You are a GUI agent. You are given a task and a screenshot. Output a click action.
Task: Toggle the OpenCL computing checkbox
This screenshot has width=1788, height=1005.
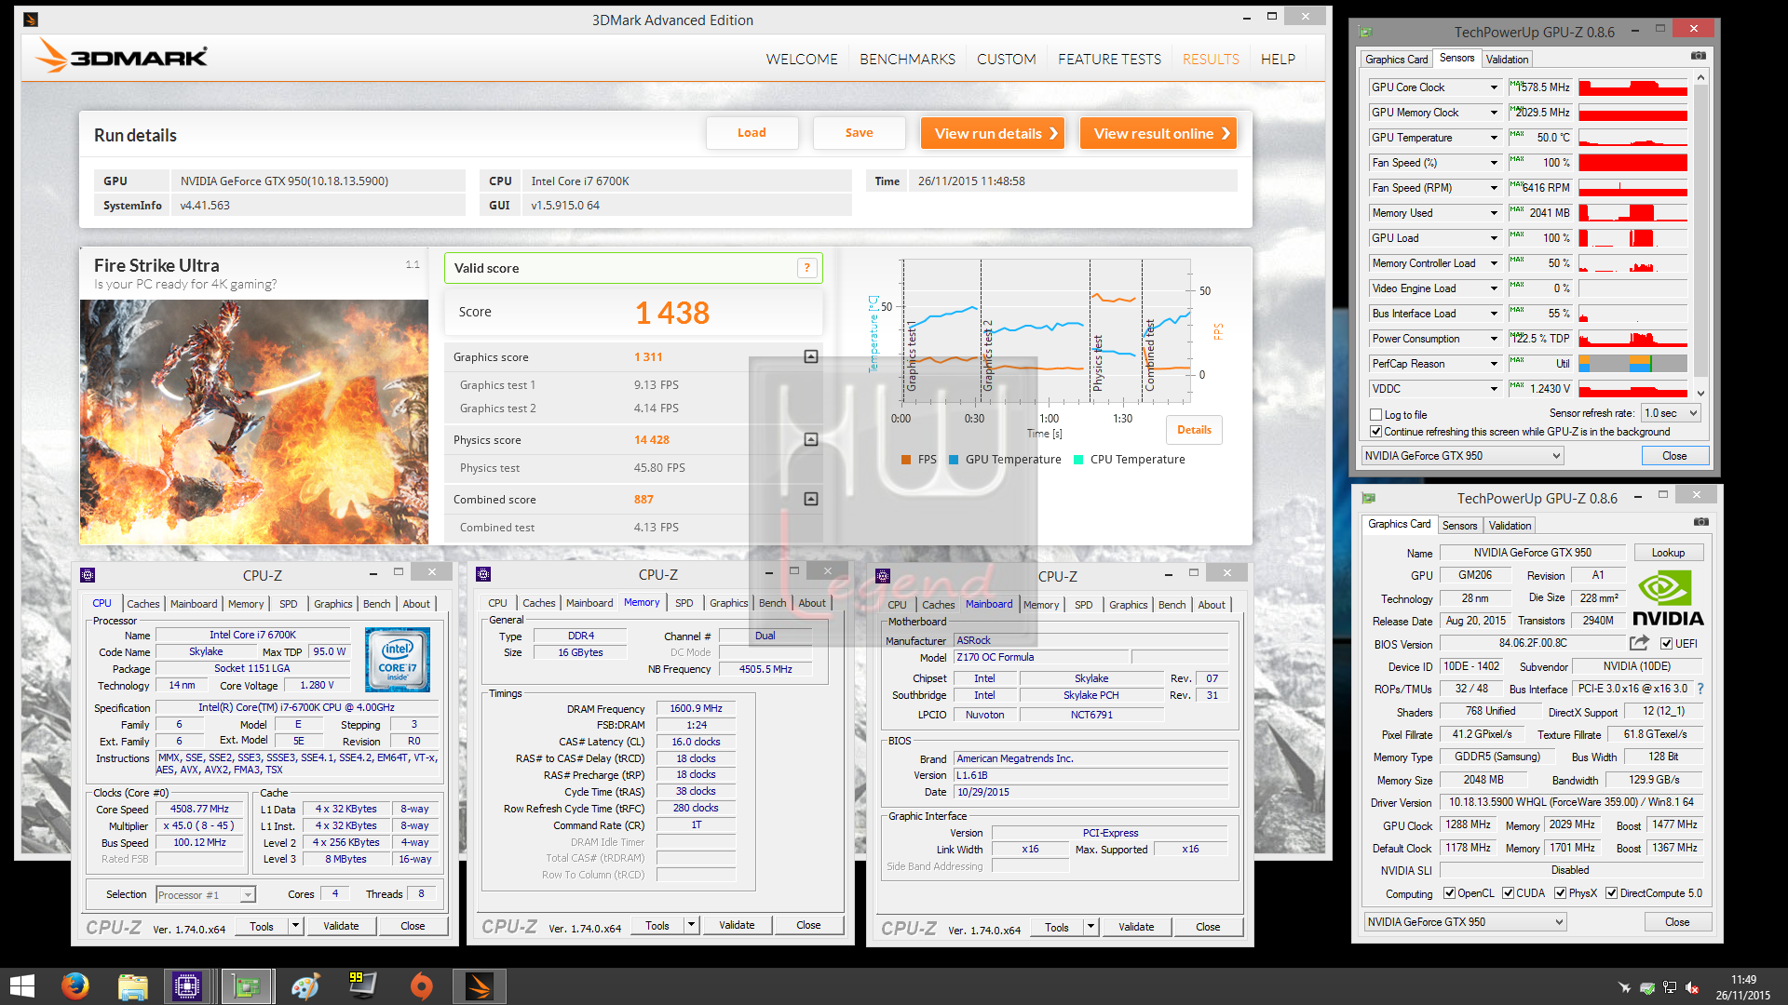point(1449,892)
